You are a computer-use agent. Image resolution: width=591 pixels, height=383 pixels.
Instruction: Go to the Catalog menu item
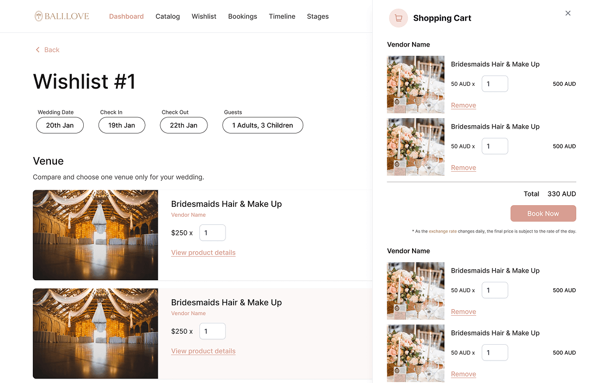167,16
